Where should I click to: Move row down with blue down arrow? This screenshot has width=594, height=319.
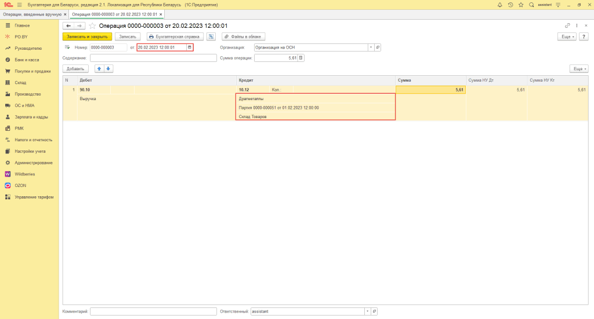click(x=108, y=68)
